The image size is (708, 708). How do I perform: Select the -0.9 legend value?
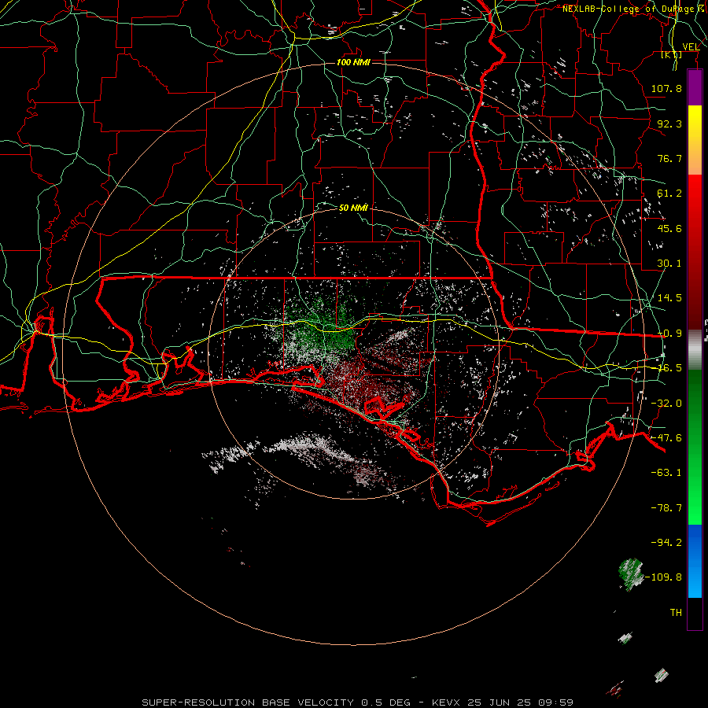tap(669, 334)
